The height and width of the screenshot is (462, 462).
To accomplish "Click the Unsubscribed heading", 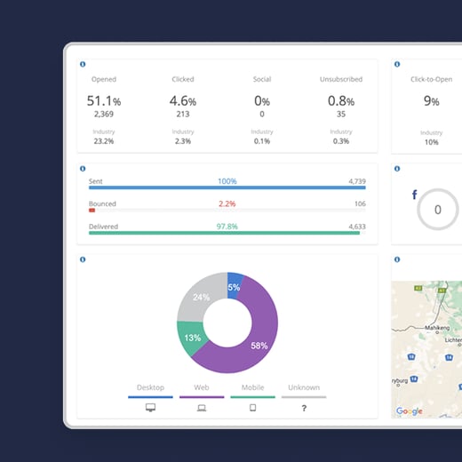I will point(341,79).
